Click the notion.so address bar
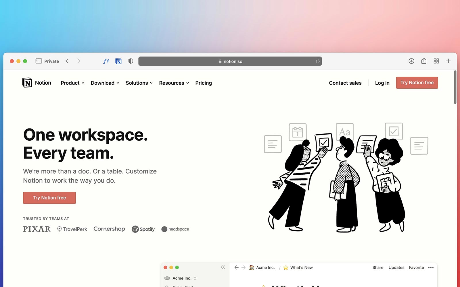The height and width of the screenshot is (287, 460). [230, 61]
